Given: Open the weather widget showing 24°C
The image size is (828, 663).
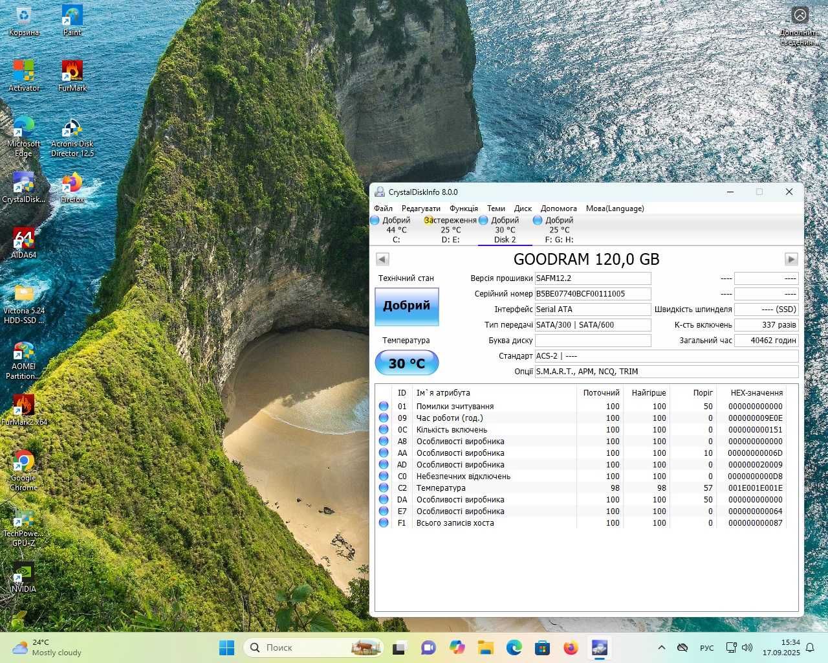Looking at the screenshot, I should point(47,647).
